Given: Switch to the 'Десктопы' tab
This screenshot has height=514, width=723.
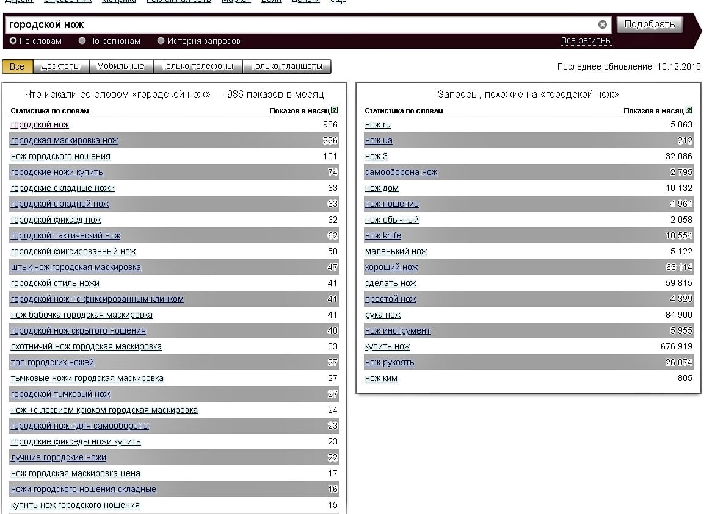Looking at the screenshot, I should 61,66.
